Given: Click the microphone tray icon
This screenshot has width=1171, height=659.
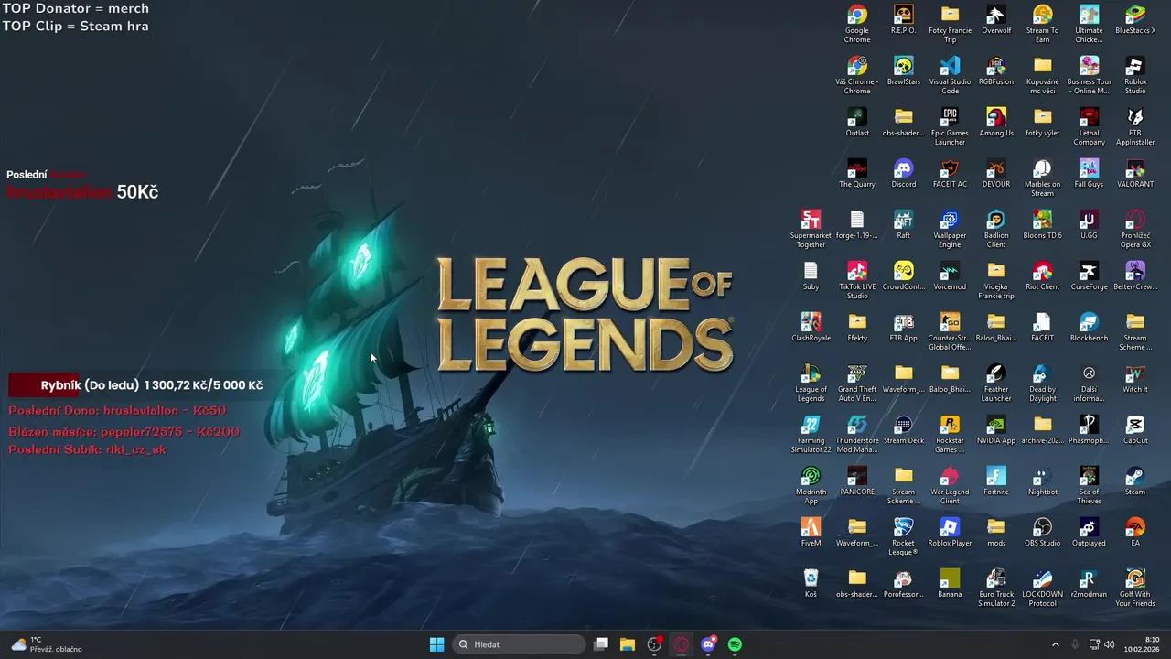Looking at the screenshot, I should click(1075, 644).
